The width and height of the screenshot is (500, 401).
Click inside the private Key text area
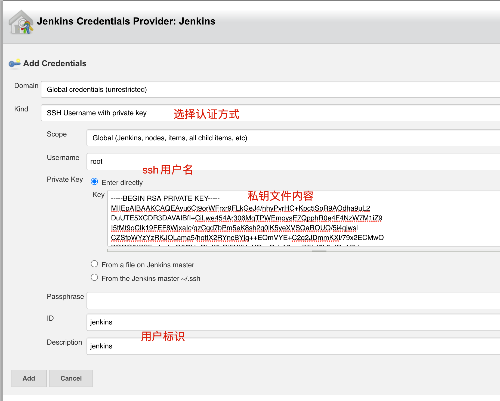click(x=304, y=218)
